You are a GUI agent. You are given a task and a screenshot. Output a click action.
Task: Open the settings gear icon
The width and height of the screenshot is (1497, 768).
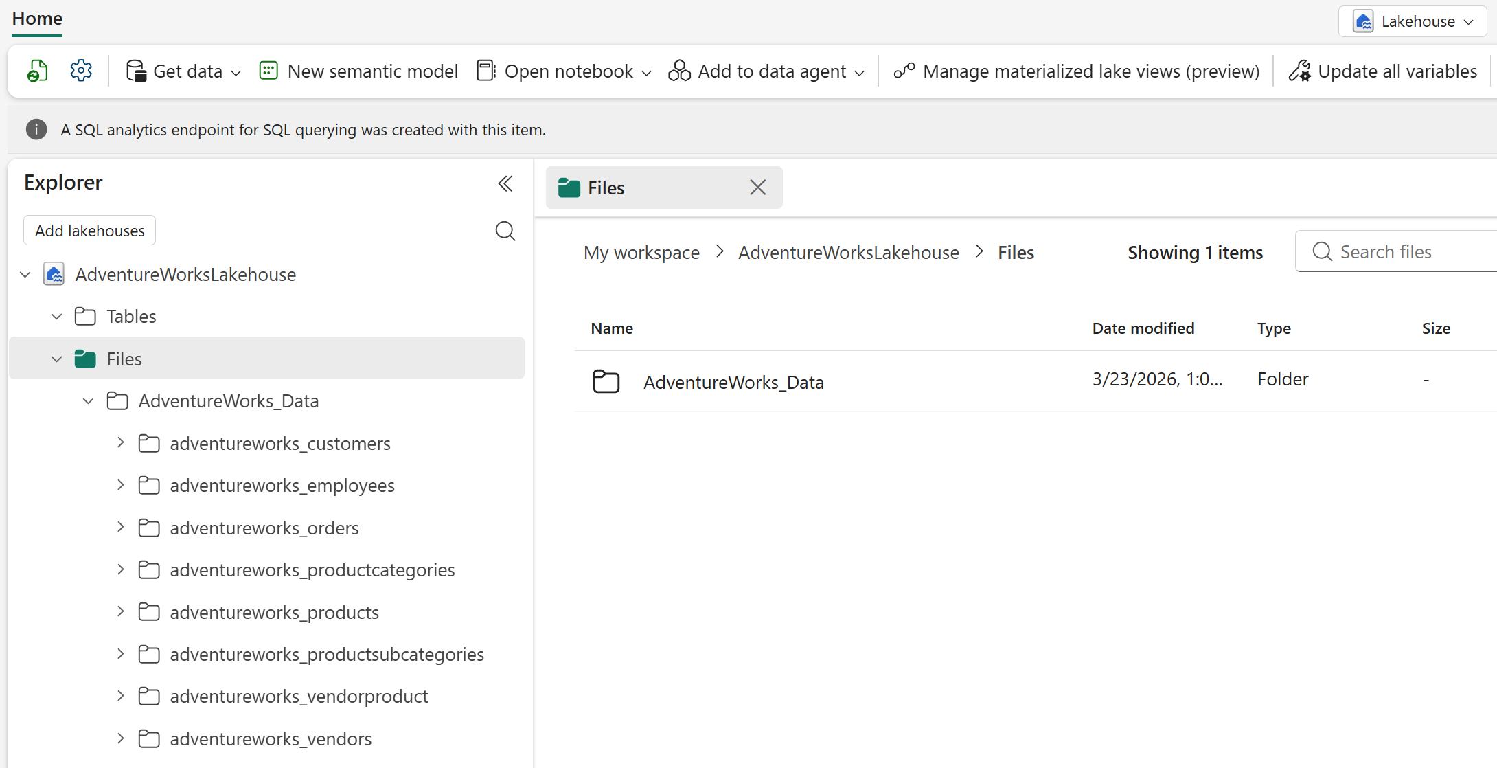point(81,71)
